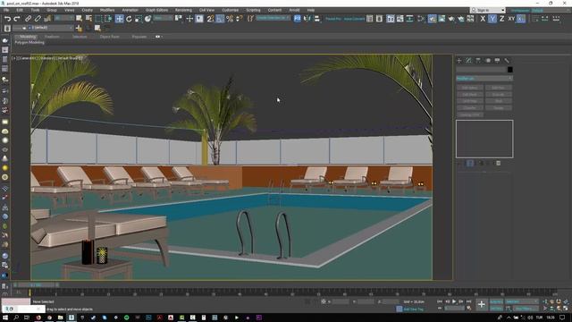Open the Motion tab in command panel
Viewport: 572px width, 322px height.
(x=488, y=61)
